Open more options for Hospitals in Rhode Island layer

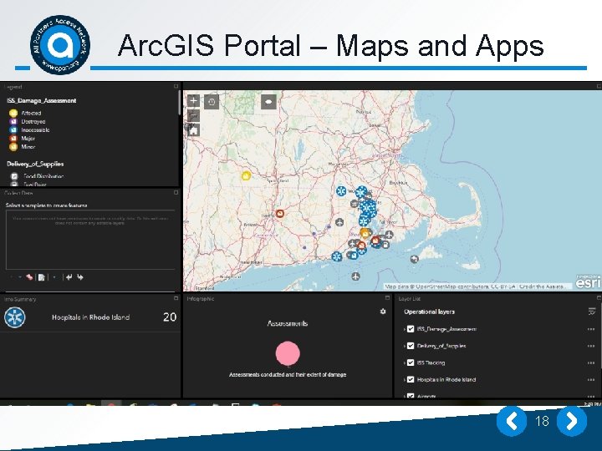pyautogui.click(x=591, y=380)
